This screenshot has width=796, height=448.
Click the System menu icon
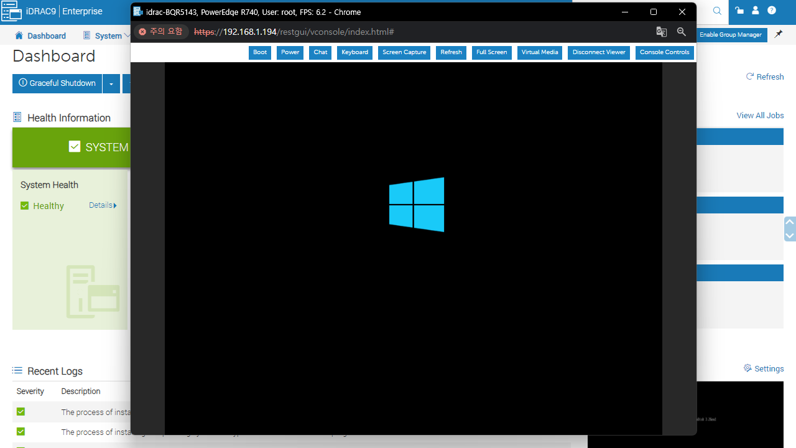86,35
